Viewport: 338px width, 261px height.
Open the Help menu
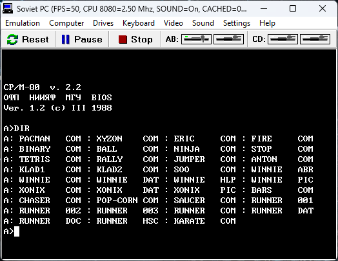point(267,23)
